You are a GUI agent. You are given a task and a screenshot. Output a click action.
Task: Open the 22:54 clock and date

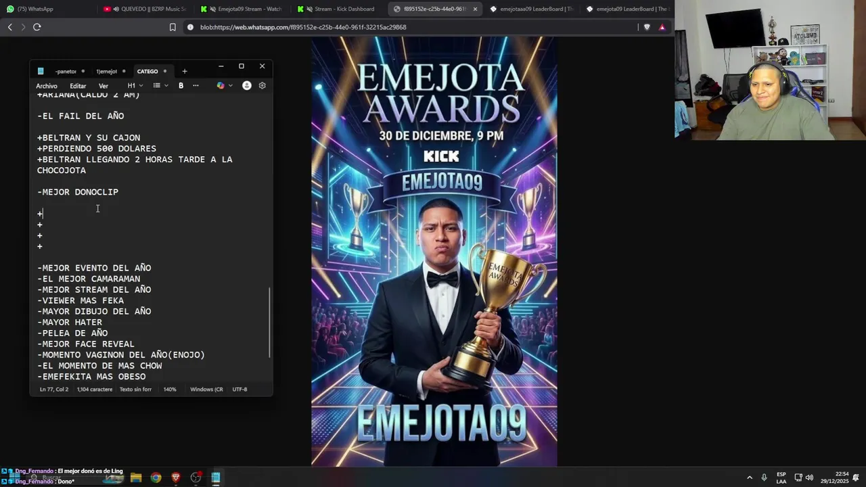pos(834,478)
